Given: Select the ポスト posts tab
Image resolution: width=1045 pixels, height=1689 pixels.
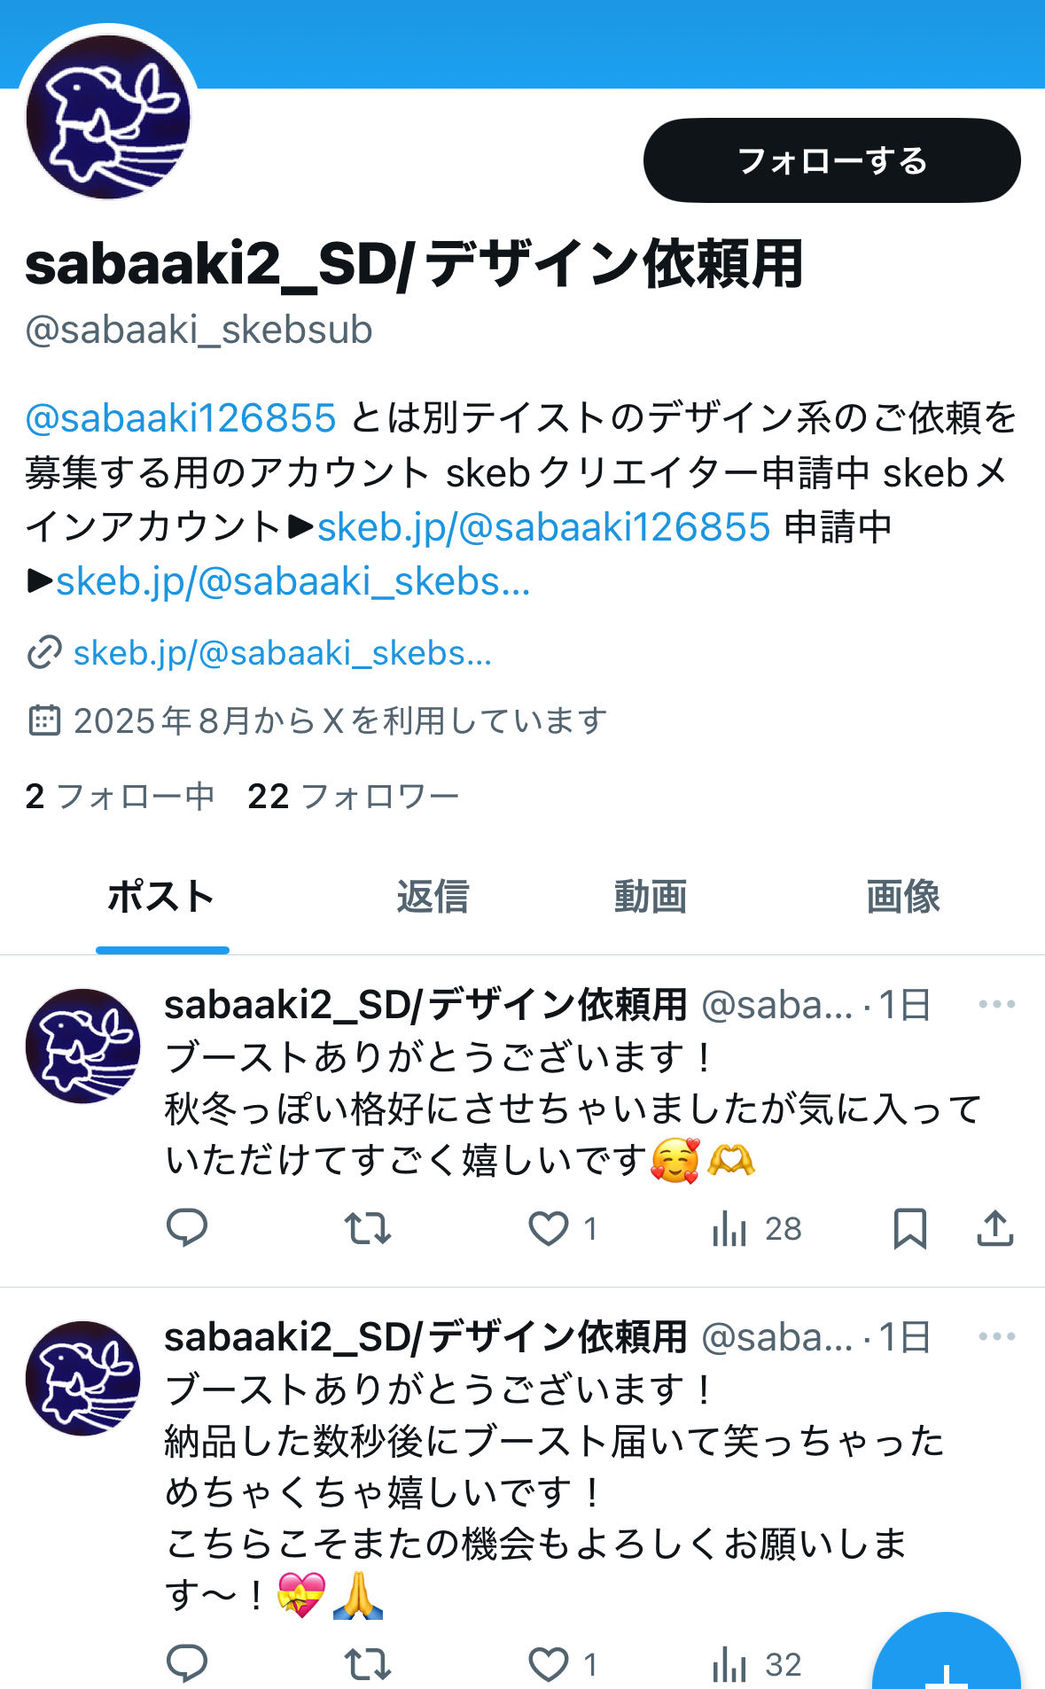Looking at the screenshot, I should click(x=161, y=896).
